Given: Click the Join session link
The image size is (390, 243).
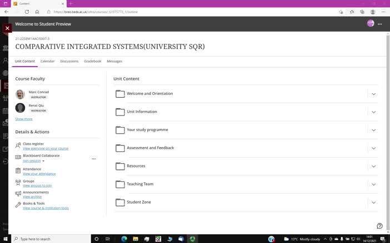Looking at the screenshot, I should point(32,161).
